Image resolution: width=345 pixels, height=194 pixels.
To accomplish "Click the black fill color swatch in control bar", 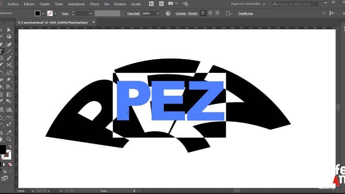I will pos(38,13).
